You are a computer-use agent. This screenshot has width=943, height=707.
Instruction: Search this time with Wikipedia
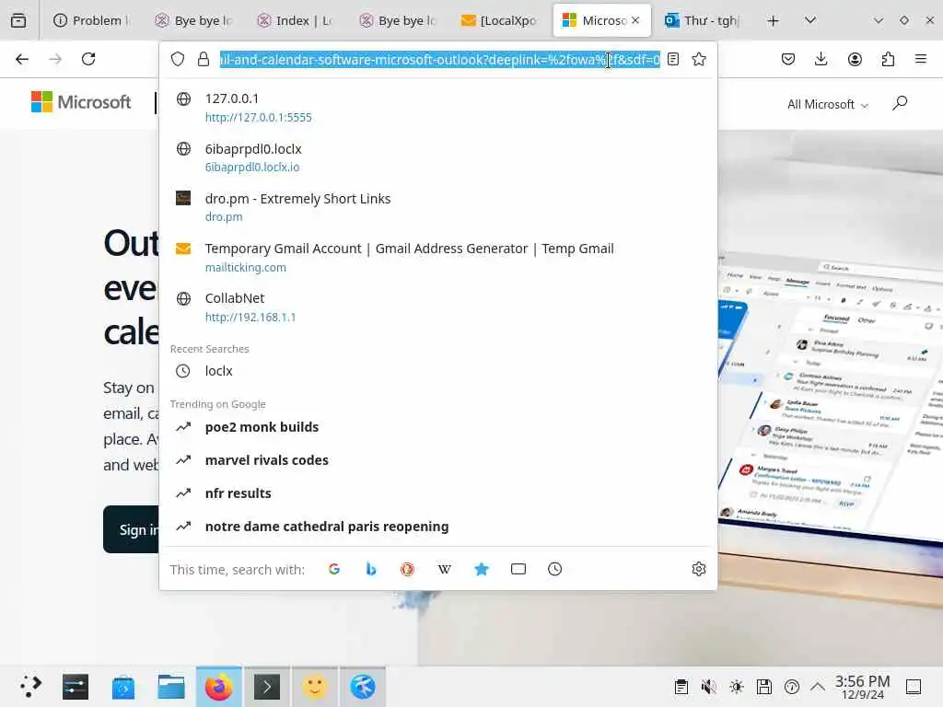tap(445, 569)
